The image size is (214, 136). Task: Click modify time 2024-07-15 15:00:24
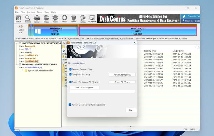tap(153, 57)
